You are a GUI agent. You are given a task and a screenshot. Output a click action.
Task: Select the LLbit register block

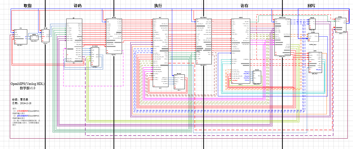(x=313, y=38)
